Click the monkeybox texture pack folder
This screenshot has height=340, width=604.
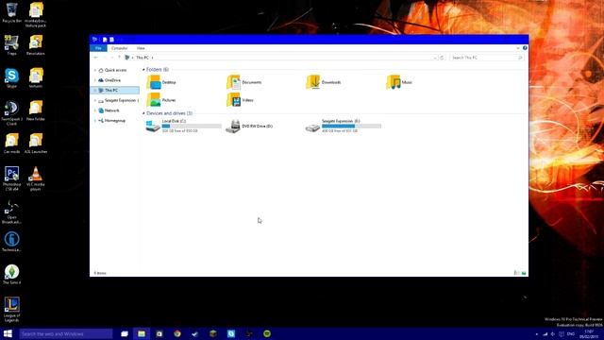[36, 15]
